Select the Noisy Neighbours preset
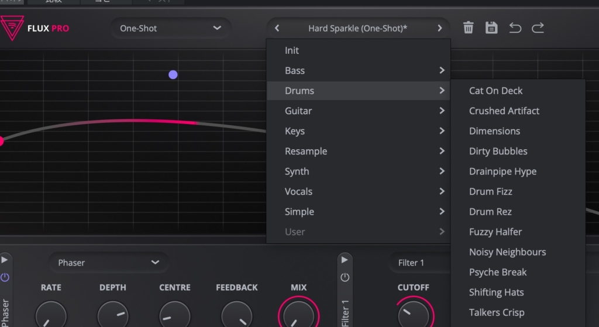Image resolution: width=599 pixels, height=327 pixels. 507,252
